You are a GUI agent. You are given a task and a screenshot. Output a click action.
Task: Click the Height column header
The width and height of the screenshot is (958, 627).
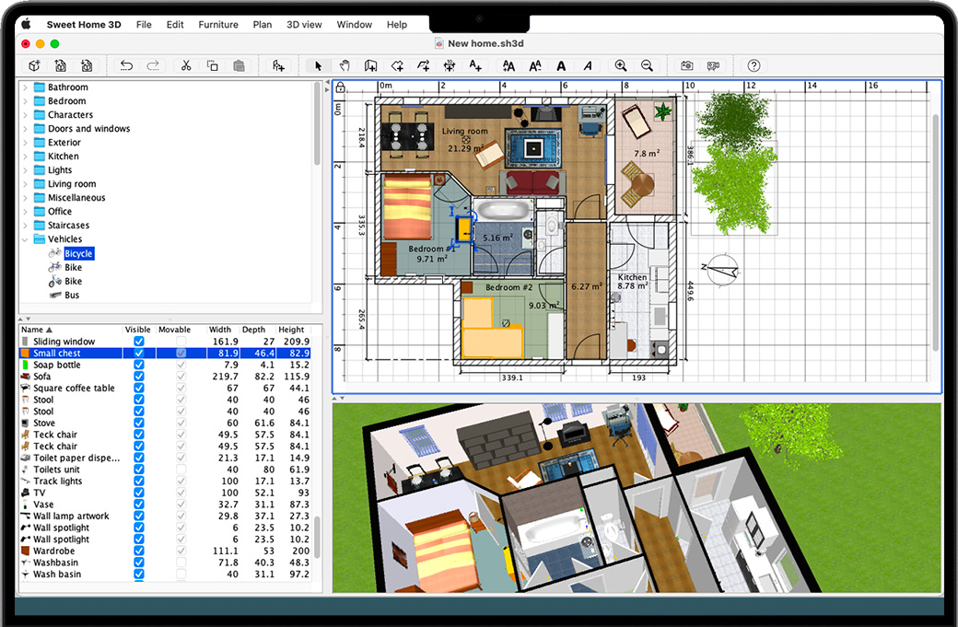click(x=291, y=330)
